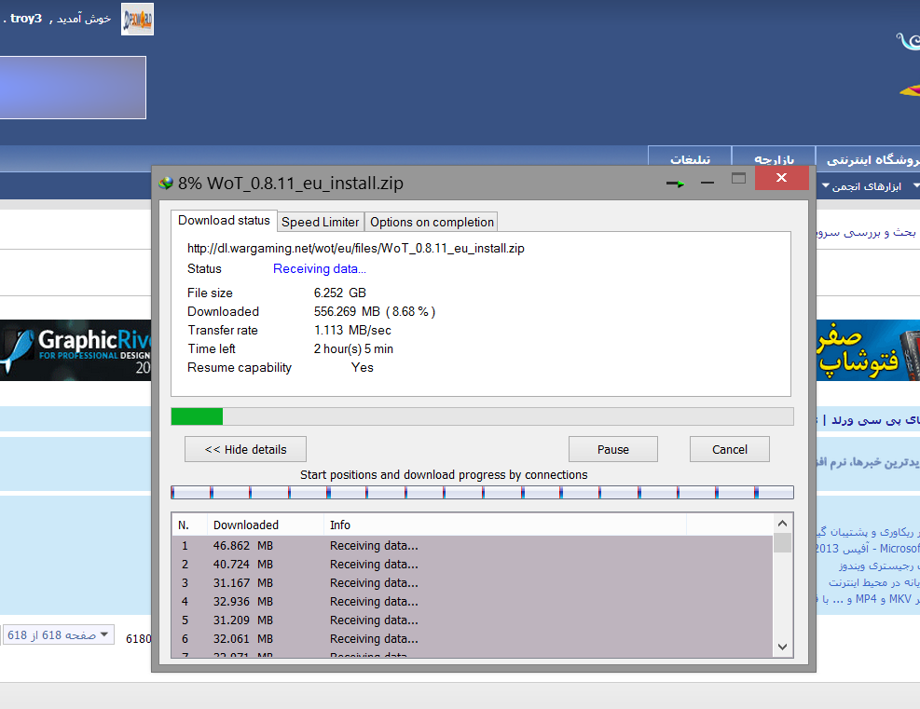Minimize the download dialog window
920x709 pixels.
(707, 183)
